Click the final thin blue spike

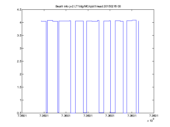[138, 67]
